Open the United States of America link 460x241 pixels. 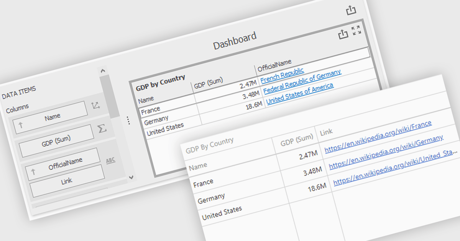[300, 93]
